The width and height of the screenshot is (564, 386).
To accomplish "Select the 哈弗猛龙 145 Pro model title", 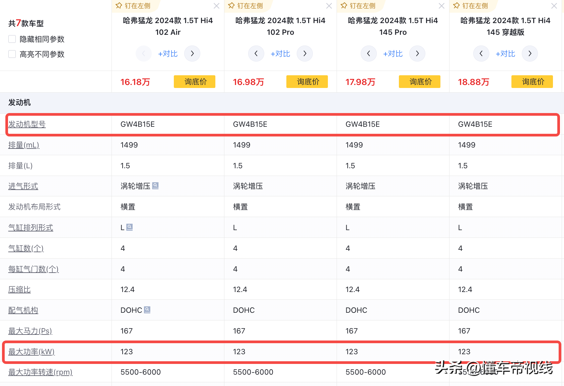I will [393, 26].
